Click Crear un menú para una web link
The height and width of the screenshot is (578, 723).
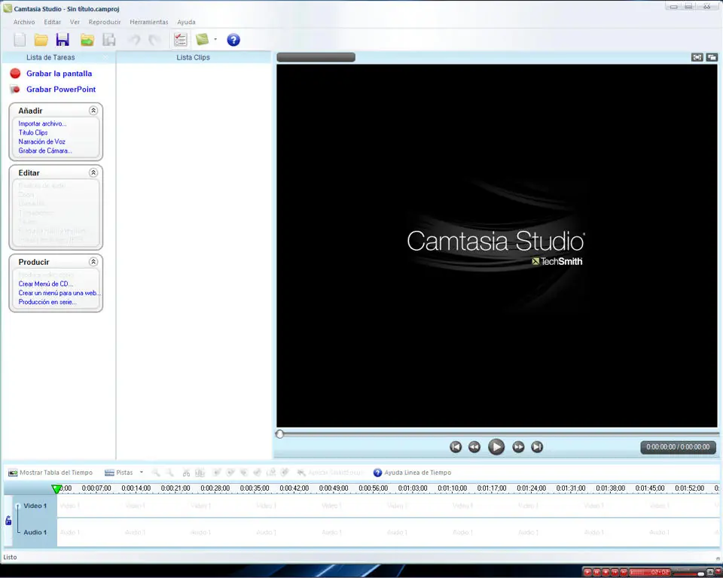[58, 294]
